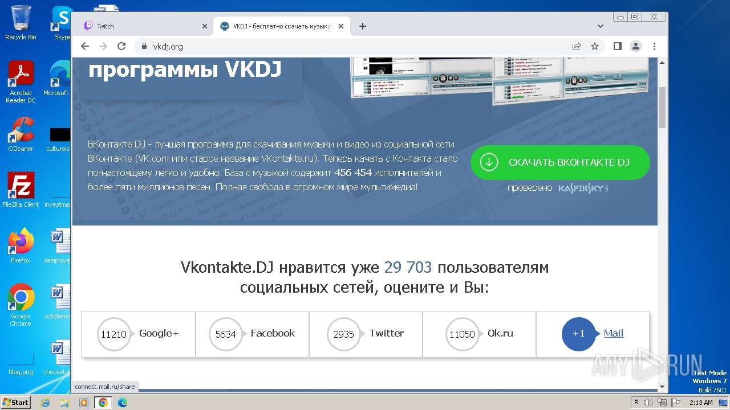Image resolution: width=730 pixels, height=410 pixels.
Task: Open Windows Media Player taskbar icon
Action: 84,403
